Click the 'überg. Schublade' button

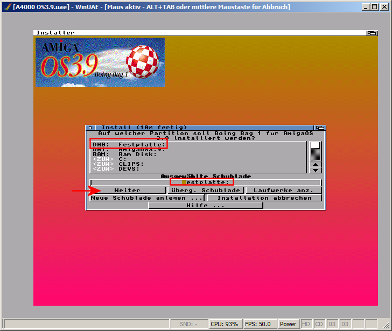point(206,191)
